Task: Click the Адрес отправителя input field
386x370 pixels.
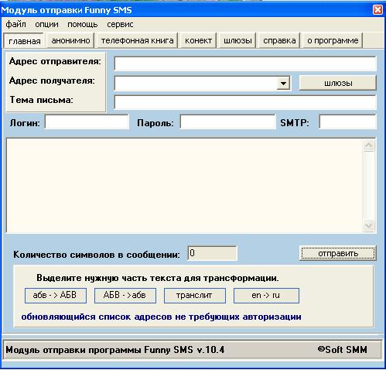Action: point(245,63)
